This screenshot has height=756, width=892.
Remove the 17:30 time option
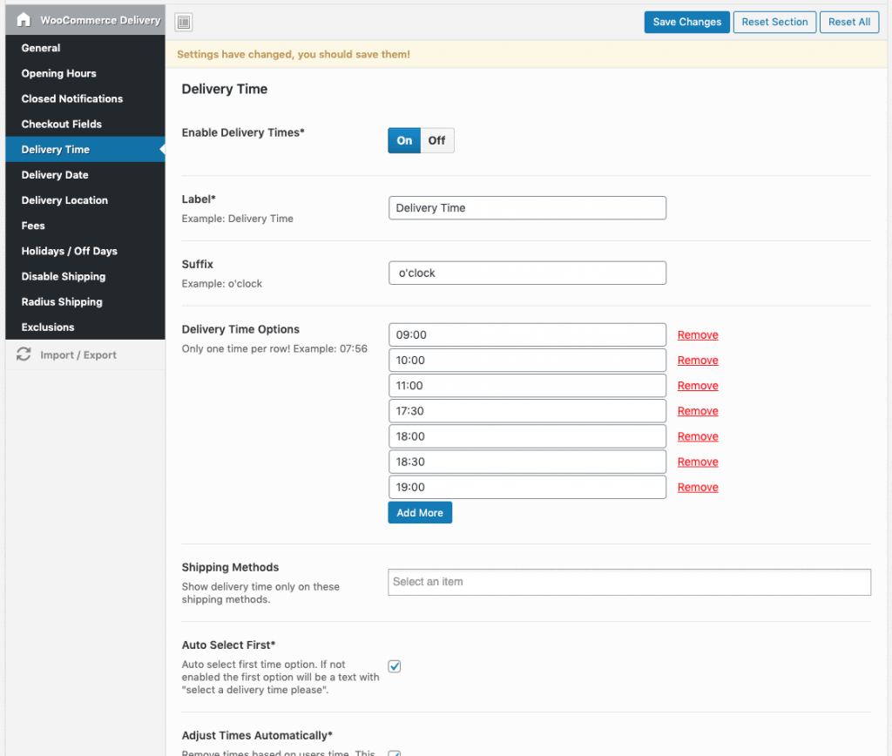698,411
